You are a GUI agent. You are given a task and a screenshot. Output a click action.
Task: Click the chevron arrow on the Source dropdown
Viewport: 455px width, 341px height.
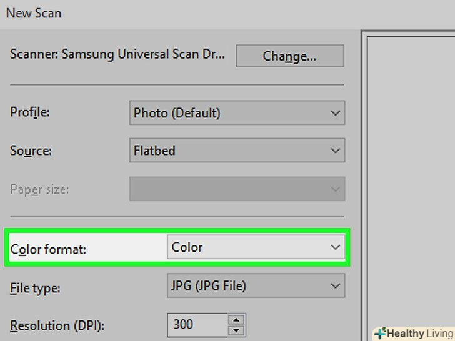[336, 151]
